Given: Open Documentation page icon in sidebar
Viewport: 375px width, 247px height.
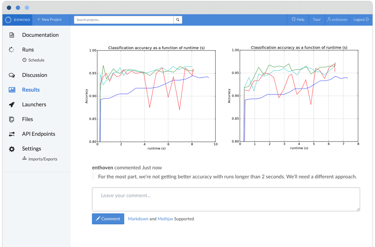Looking at the screenshot, I should tap(12, 35).
